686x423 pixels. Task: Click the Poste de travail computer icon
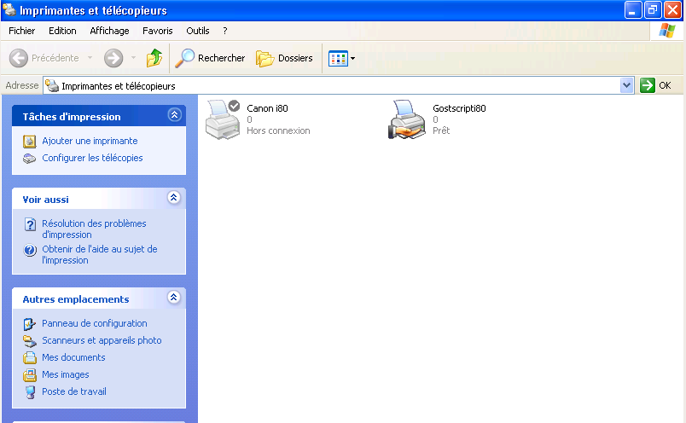point(30,392)
